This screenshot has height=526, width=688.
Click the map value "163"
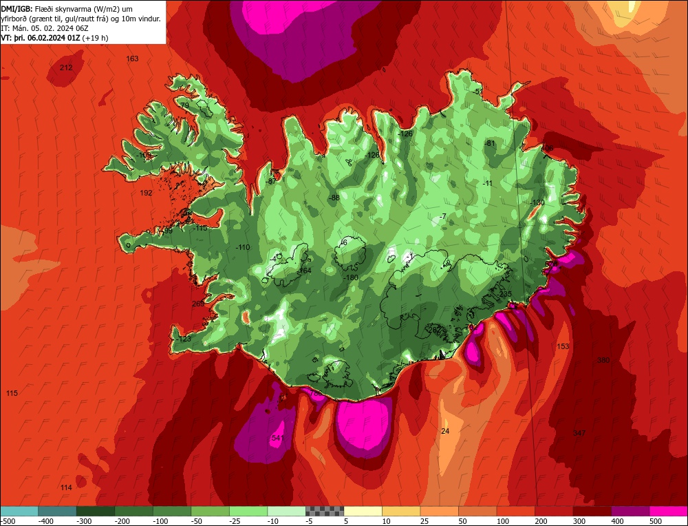click(132, 59)
